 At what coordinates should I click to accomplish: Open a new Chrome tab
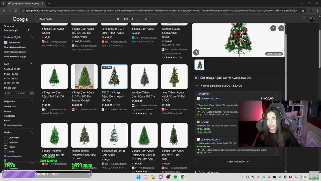pos(49,4)
